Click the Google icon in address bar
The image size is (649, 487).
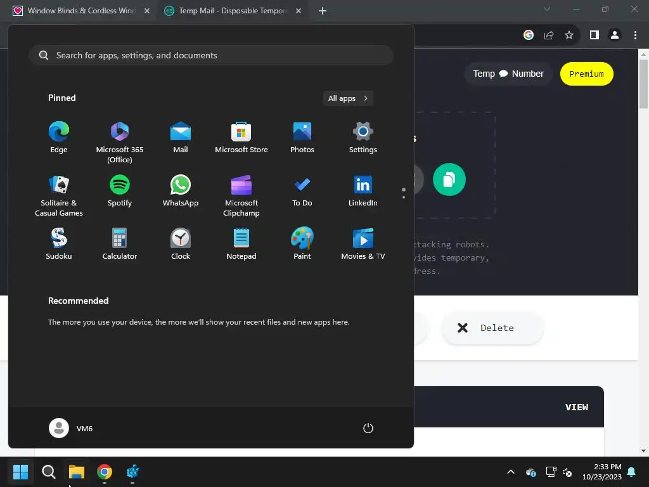[529, 36]
